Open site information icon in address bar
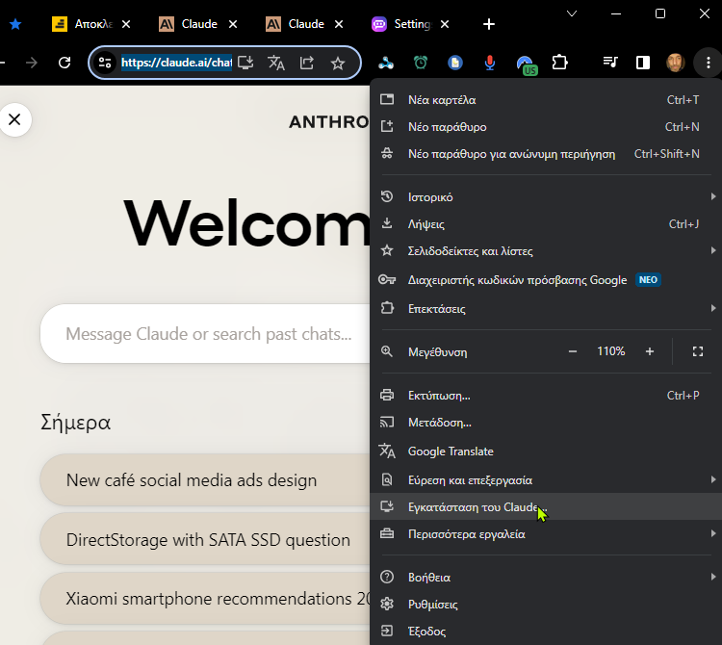Image resolution: width=722 pixels, height=645 pixels. 105,63
